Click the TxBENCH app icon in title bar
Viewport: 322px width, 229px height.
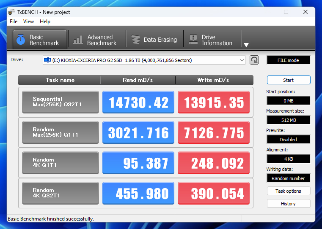pyautogui.click(x=11, y=12)
